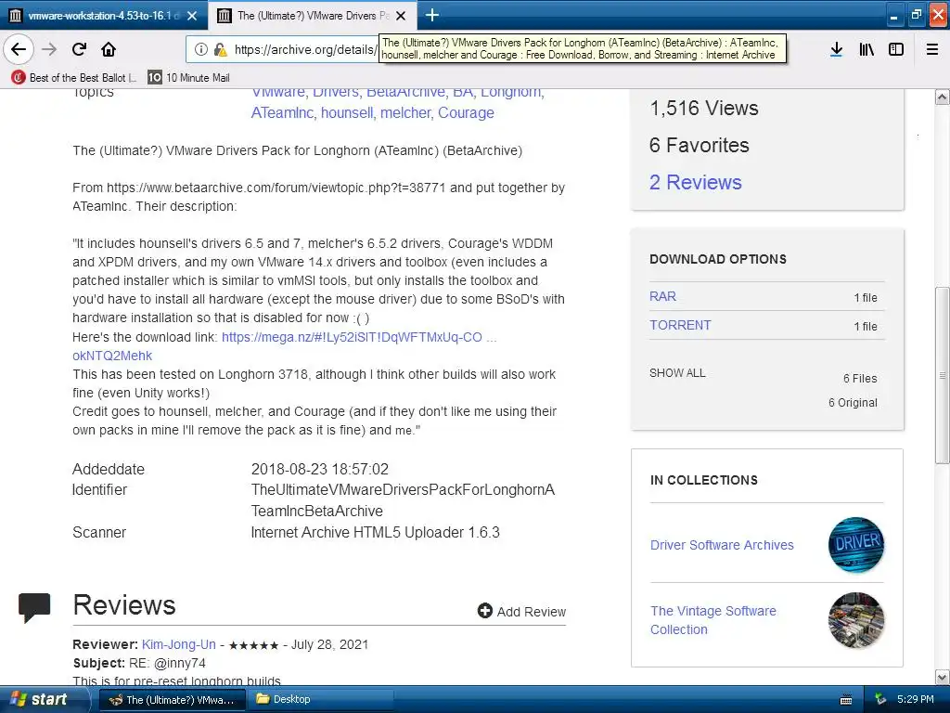
Task: Click the Vintage Software collection thumbnail
Action: 855,619
